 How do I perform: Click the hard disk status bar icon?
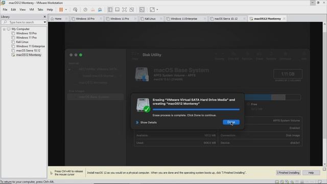click(277, 182)
